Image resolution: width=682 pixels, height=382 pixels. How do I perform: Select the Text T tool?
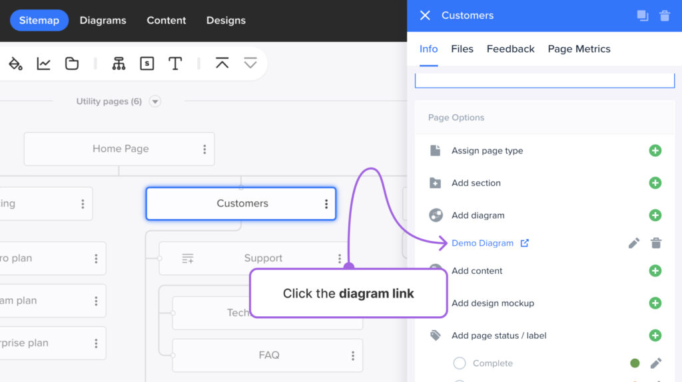175,64
